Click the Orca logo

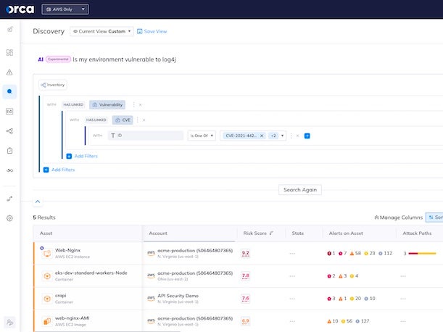(23, 9)
